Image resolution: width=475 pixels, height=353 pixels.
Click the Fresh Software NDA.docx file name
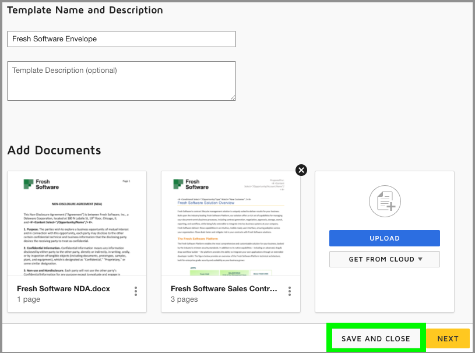coord(64,289)
